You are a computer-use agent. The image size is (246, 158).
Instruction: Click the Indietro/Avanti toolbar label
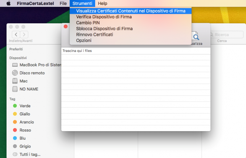pos(21,41)
